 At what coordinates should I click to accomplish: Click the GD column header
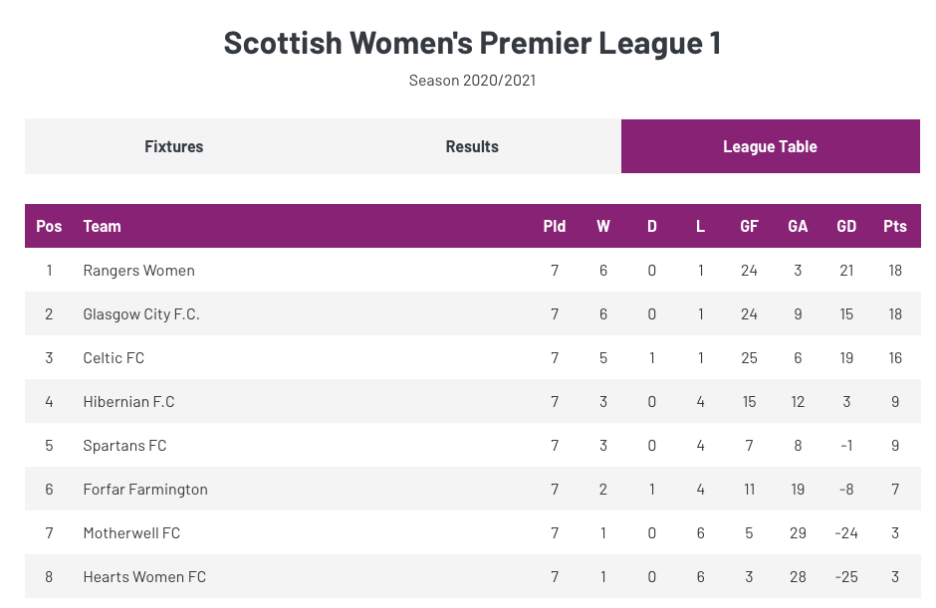pyautogui.click(x=846, y=226)
